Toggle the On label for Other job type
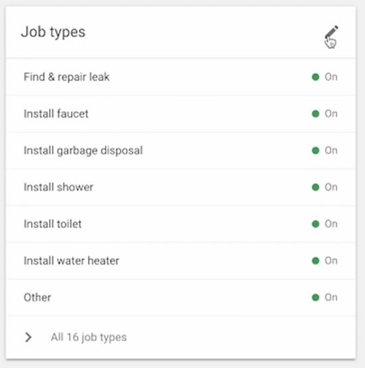Viewport: 365px width, 368px height. click(331, 297)
